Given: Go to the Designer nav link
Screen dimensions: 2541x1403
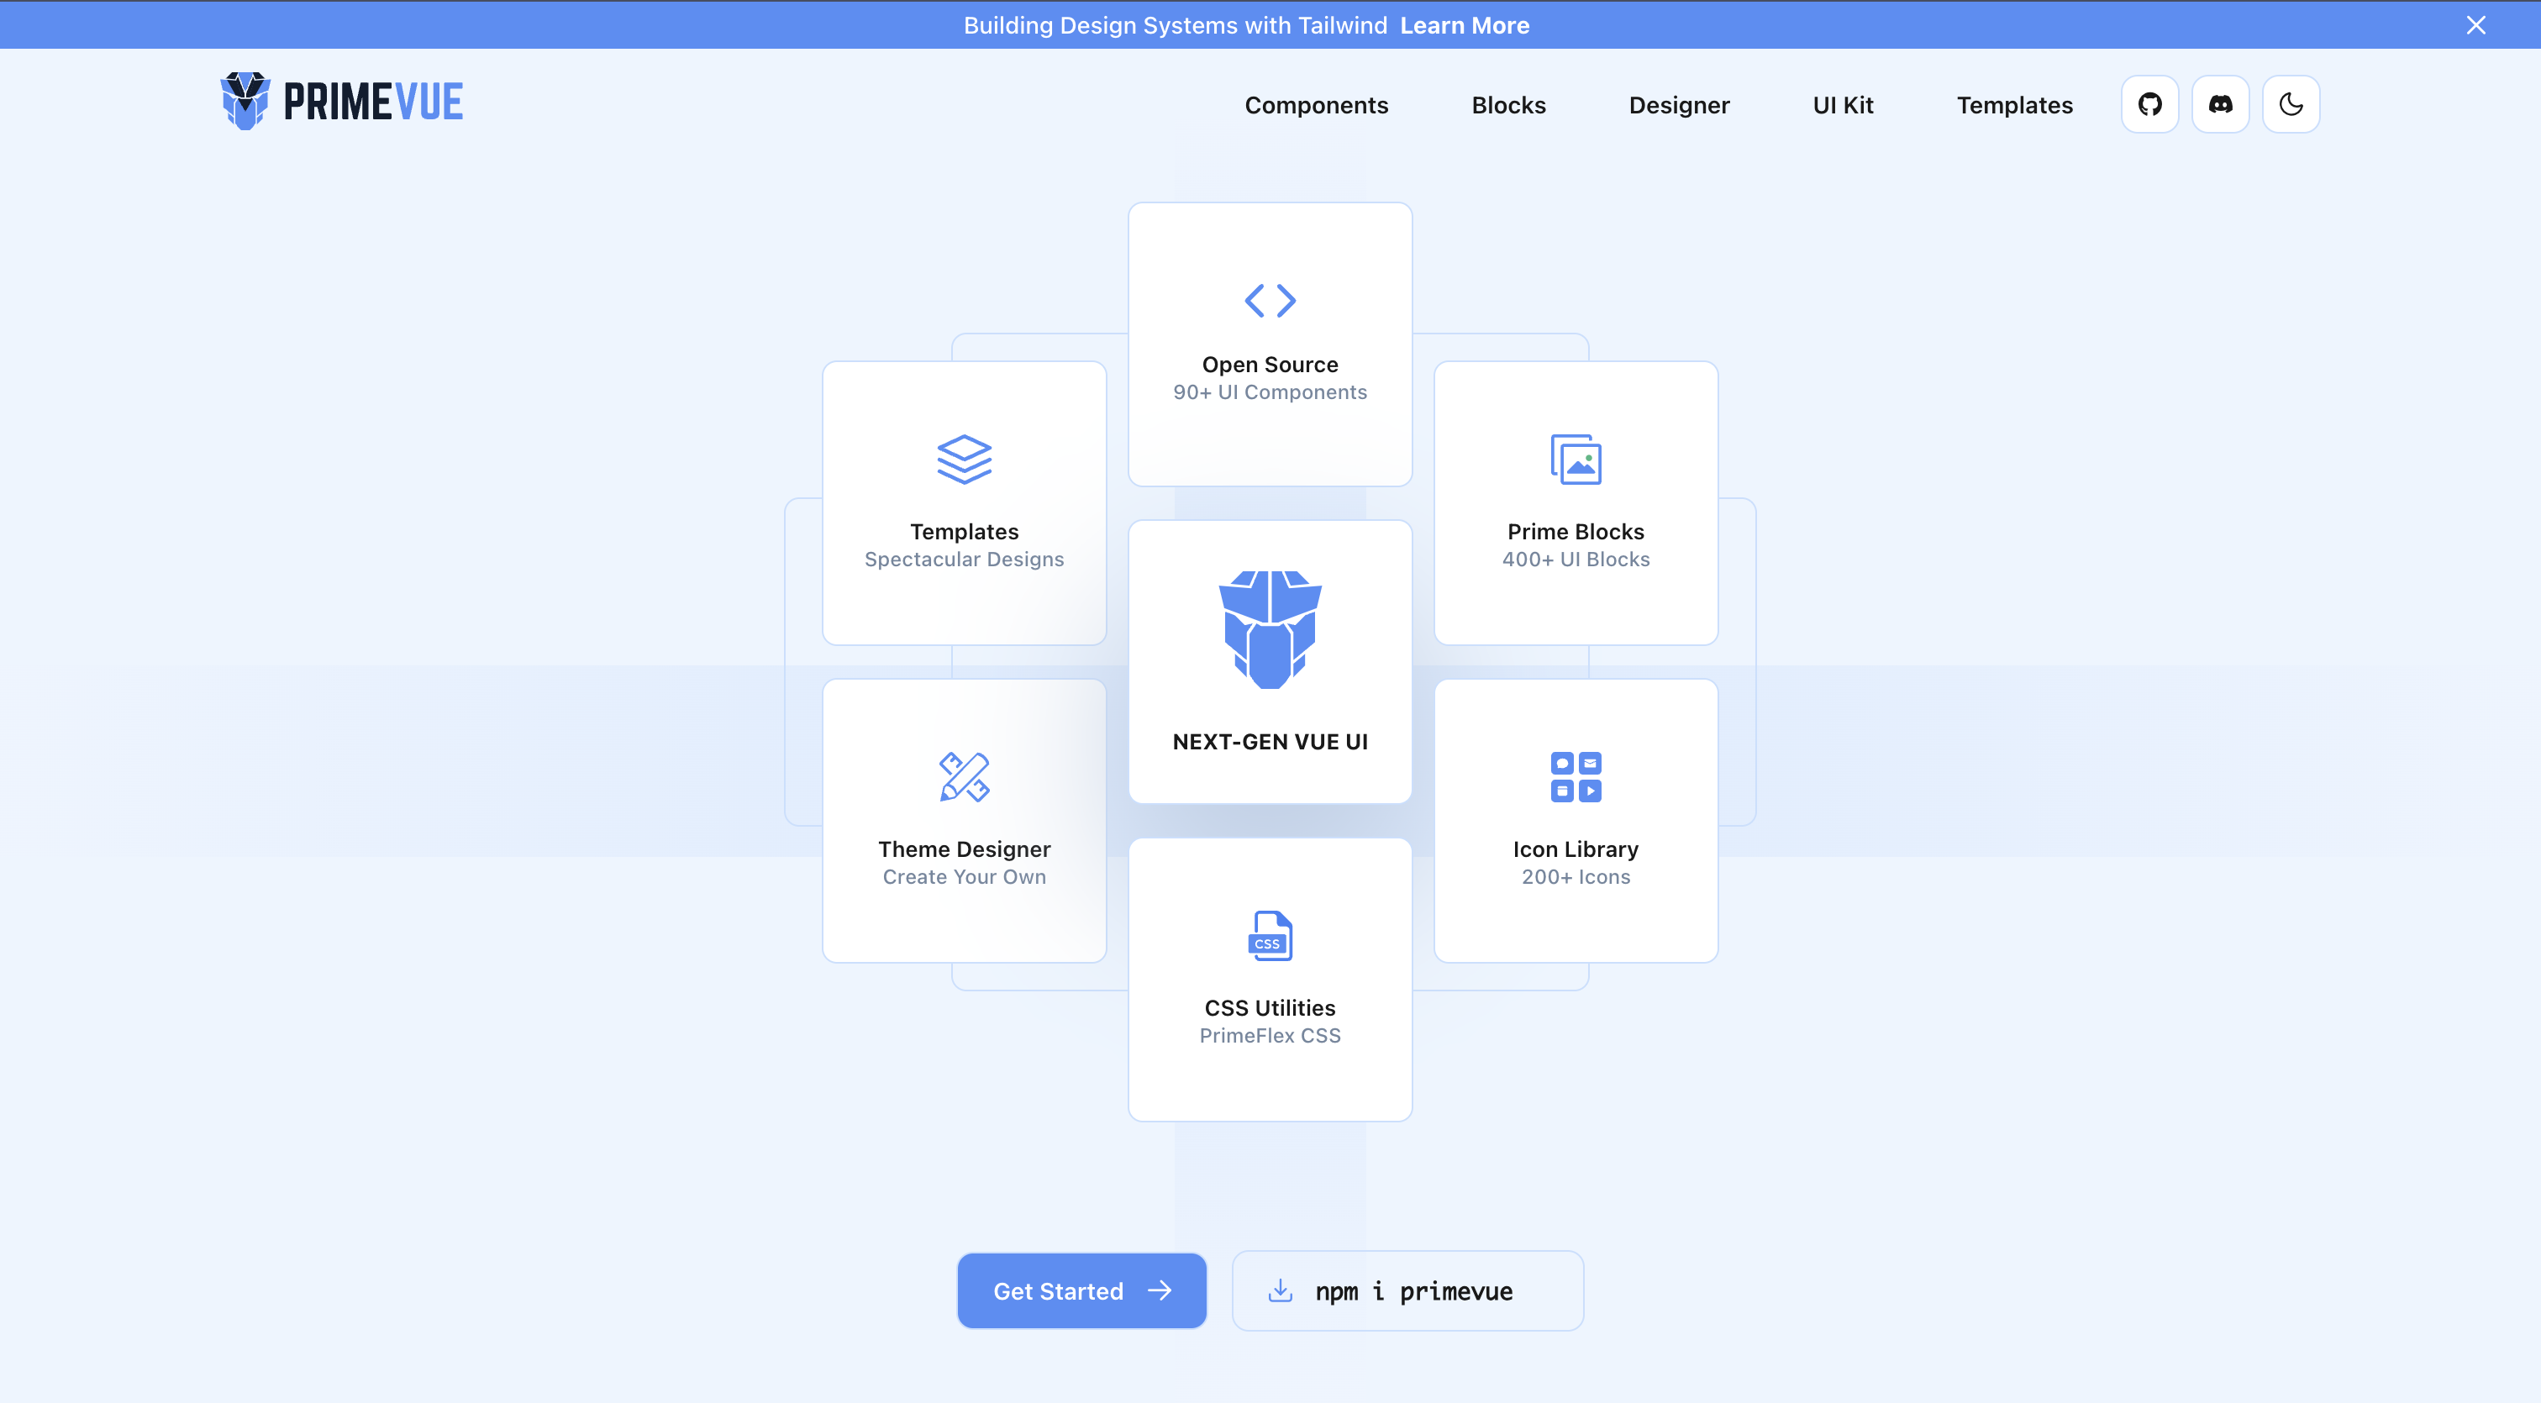Looking at the screenshot, I should [1679, 104].
